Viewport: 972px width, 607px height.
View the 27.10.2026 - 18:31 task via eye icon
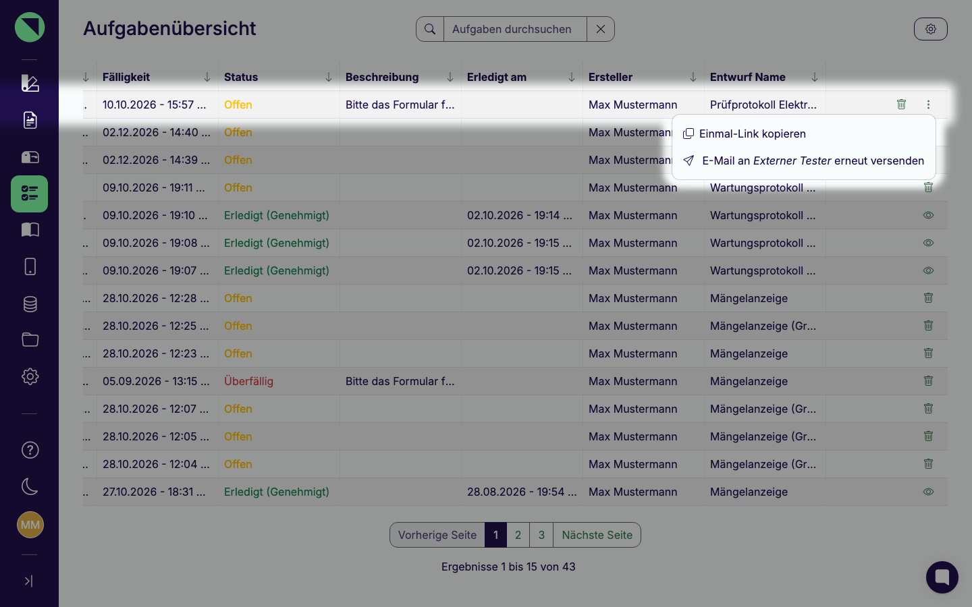pyautogui.click(x=928, y=492)
